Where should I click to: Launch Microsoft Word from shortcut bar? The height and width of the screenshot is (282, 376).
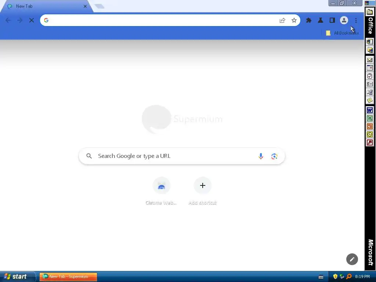click(x=370, y=110)
